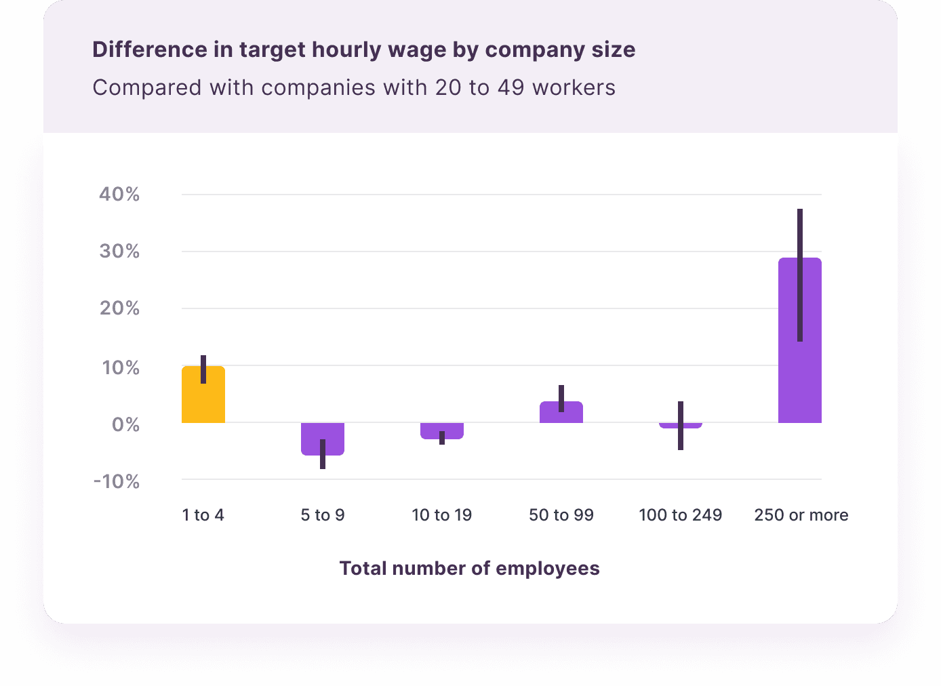Click the subtitle 'Compared with companies with 20 to 49 workers'

354,88
